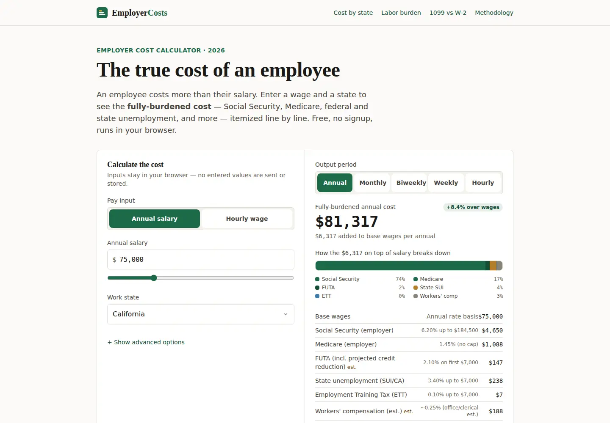
Task: Switch output period to Monthly
Action: (373, 183)
